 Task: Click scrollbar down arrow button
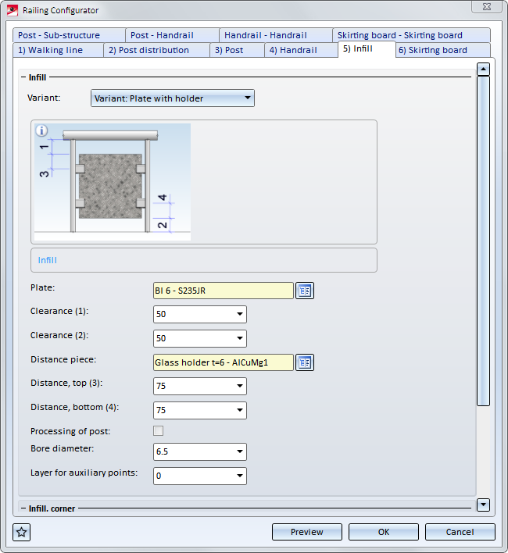tap(483, 505)
